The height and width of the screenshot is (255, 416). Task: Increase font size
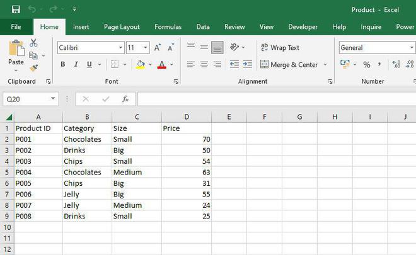coord(158,47)
